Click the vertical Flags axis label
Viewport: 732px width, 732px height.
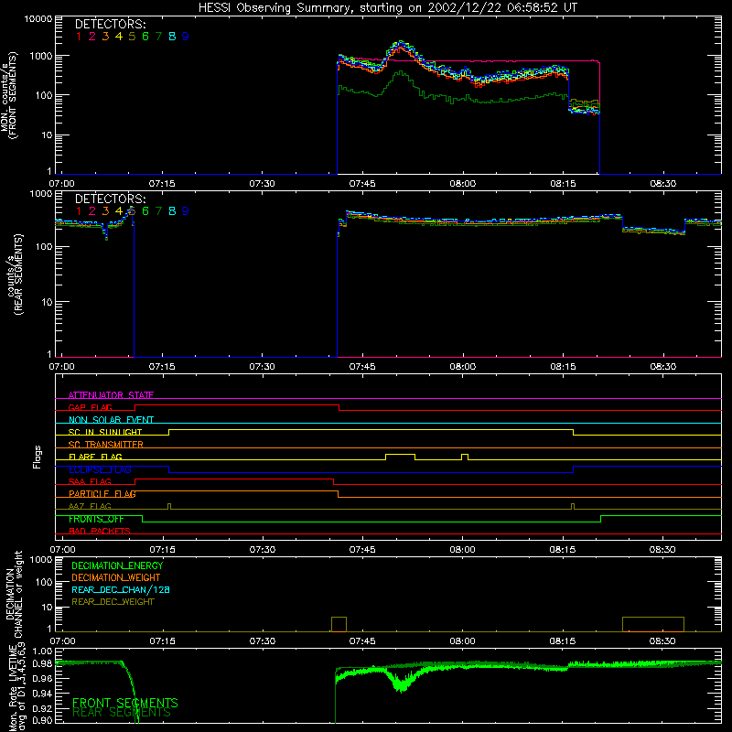38,457
